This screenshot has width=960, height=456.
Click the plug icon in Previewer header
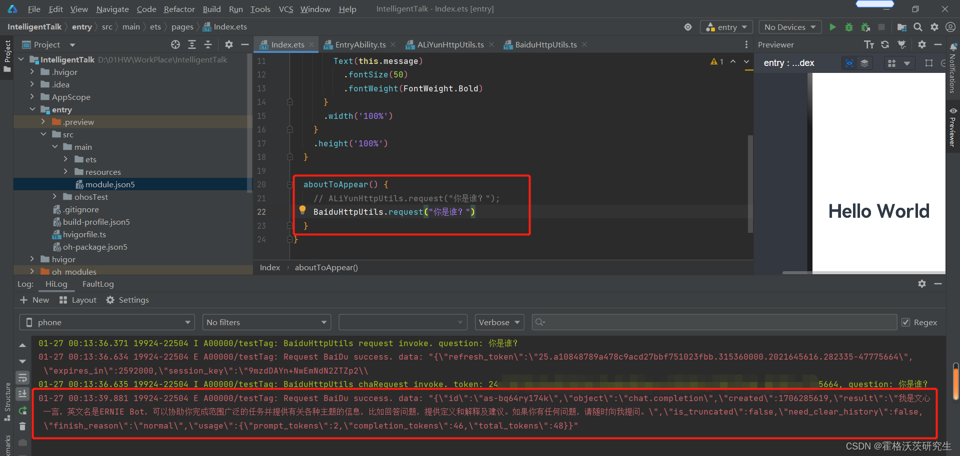pos(901,44)
